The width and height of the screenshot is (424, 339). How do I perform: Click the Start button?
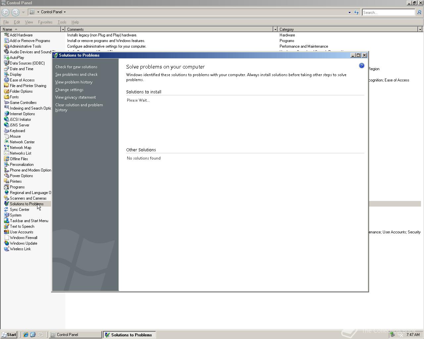[x=9, y=335]
